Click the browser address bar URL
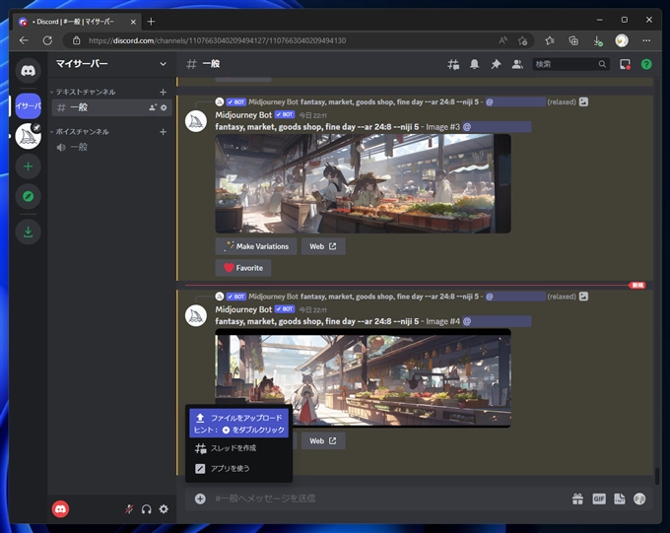The width and height of the screenshot is (670, 533). pos(217,40)
